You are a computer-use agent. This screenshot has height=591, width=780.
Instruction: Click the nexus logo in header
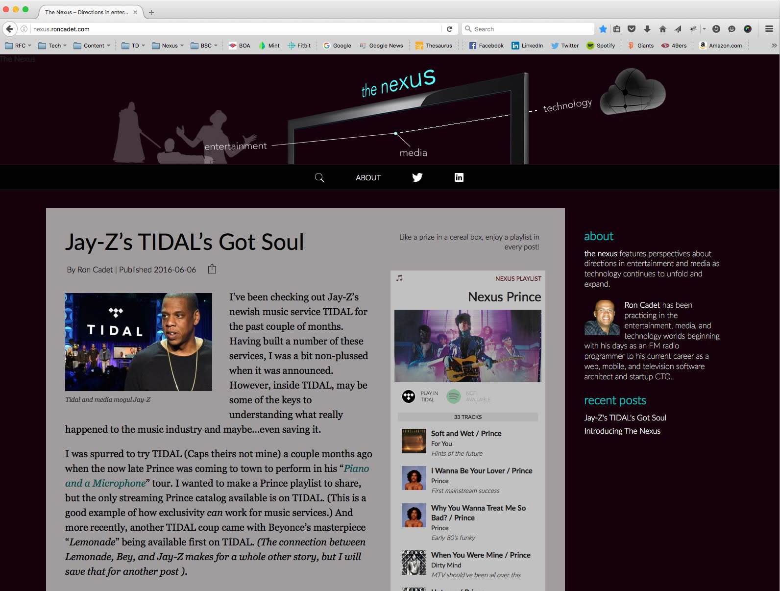pyautogui.click(x=398, y=82)
